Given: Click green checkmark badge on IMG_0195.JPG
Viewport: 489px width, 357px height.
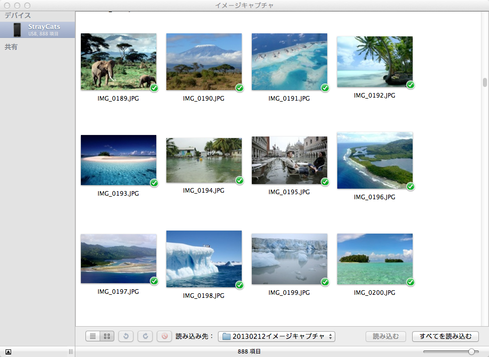Looking at the screenshot, I should click(325, 182).
